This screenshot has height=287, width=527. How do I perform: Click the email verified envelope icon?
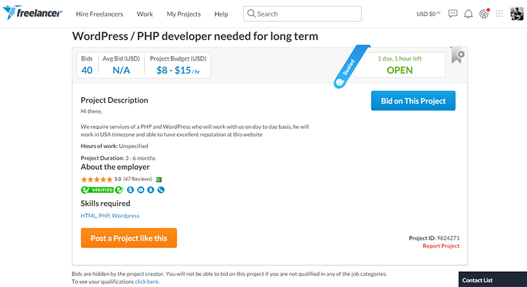click(x=140, y=190)
